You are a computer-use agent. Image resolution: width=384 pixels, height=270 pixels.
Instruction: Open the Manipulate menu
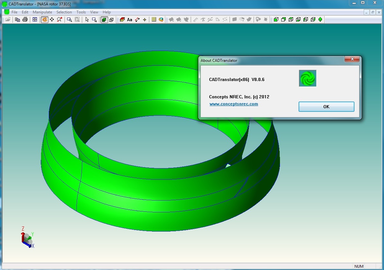(42, 12)
